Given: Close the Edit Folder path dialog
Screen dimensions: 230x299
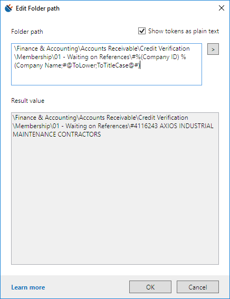Looking at the screenshot, I should [222, 8].
